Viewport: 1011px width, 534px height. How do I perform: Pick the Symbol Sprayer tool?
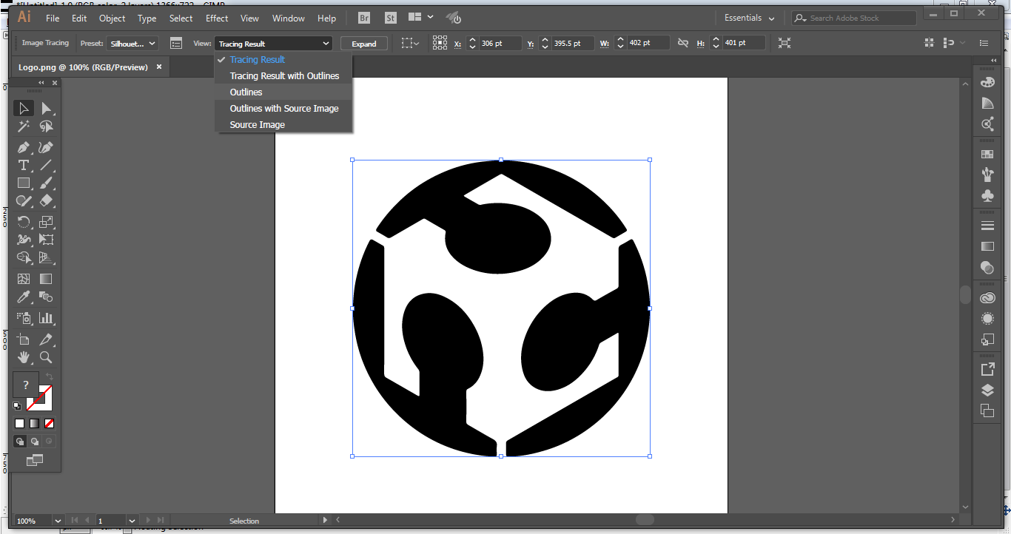24,318
